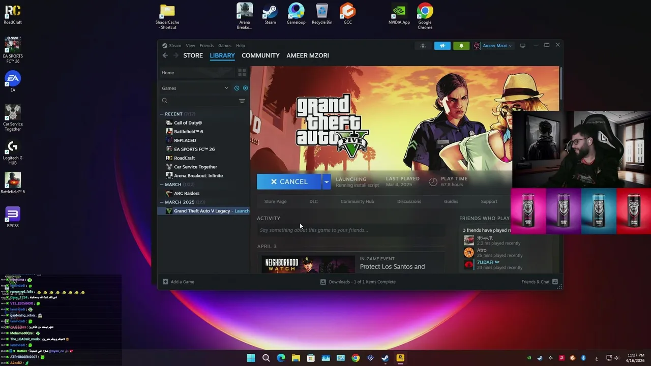Screen dimensions: 651x366
Task: Open friend Atro's profile
Action: coord(482,250)
